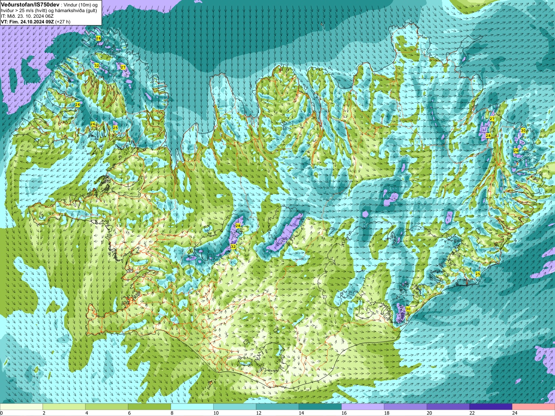Viewport: 555px width, 416px height.
Task: Click the legend scale label '12'
Action: [258, 413]
